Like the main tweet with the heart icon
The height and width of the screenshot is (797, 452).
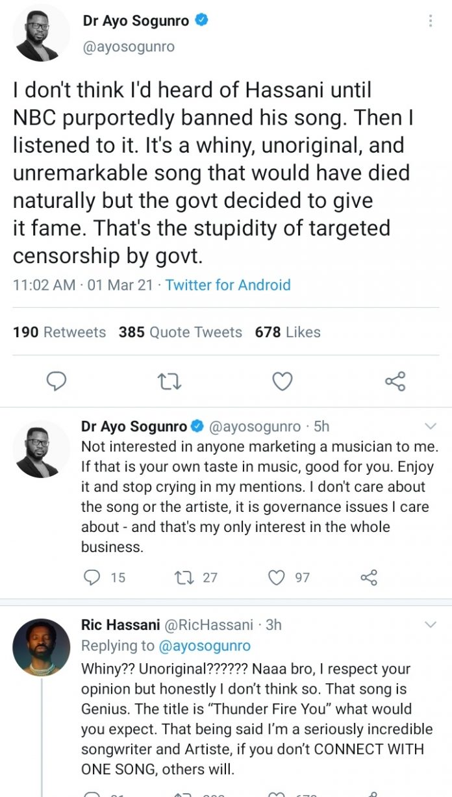point(282,381)
